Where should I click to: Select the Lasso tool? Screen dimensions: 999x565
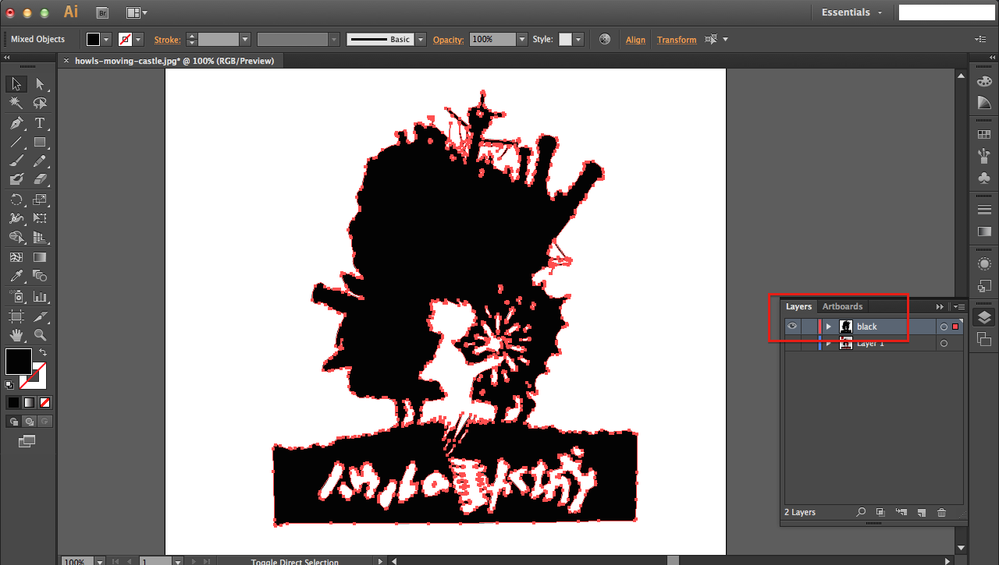[x=40, y=103]
